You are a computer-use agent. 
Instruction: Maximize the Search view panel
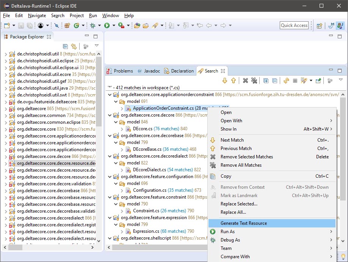point(340,71)
